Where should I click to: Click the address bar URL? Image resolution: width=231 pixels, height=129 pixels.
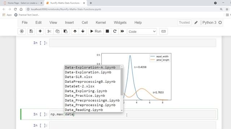tap(66, 9)
